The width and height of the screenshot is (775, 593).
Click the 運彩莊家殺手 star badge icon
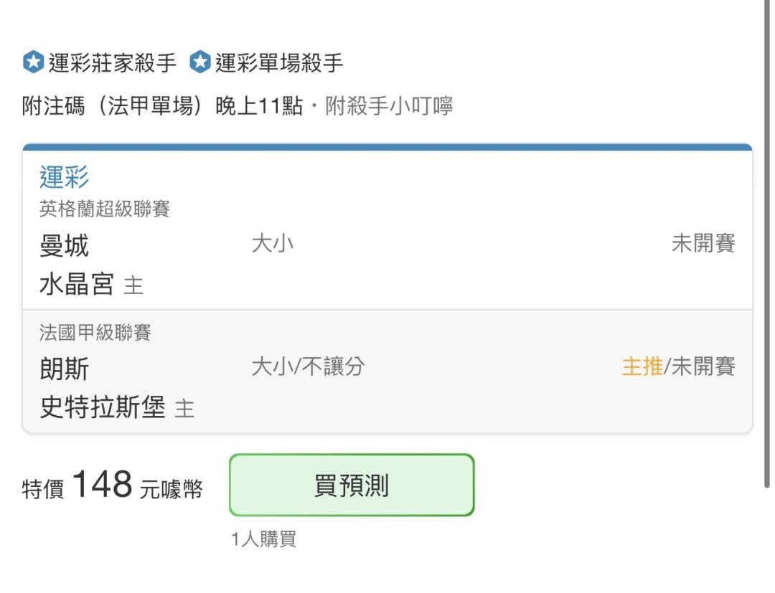coord(34,62)
